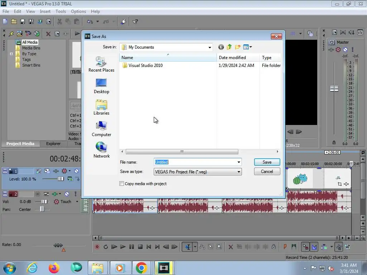Viewport: 367px width, 275px height.
Task: Open the edit tool dropdown arrow
Action: [195, 247]
